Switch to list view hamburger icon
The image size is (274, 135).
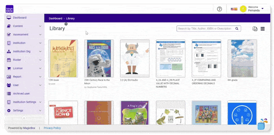262,29
